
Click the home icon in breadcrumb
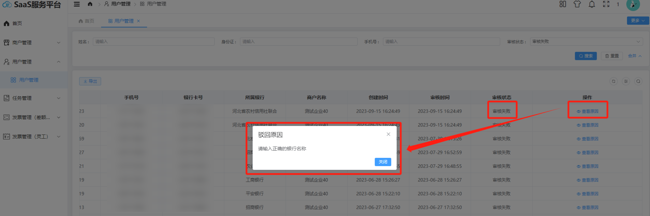90,4
